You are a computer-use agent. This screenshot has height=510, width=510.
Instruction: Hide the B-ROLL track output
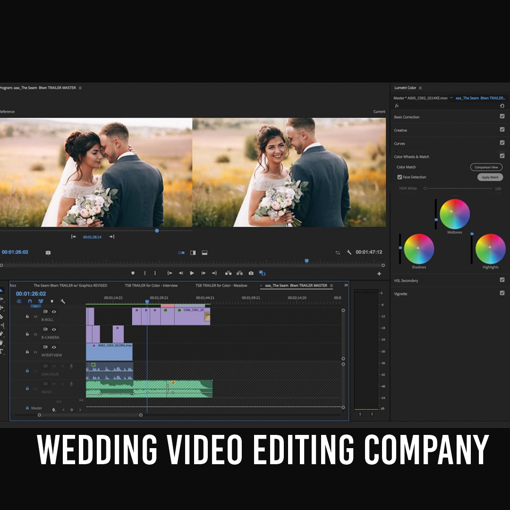pos(54,312)
